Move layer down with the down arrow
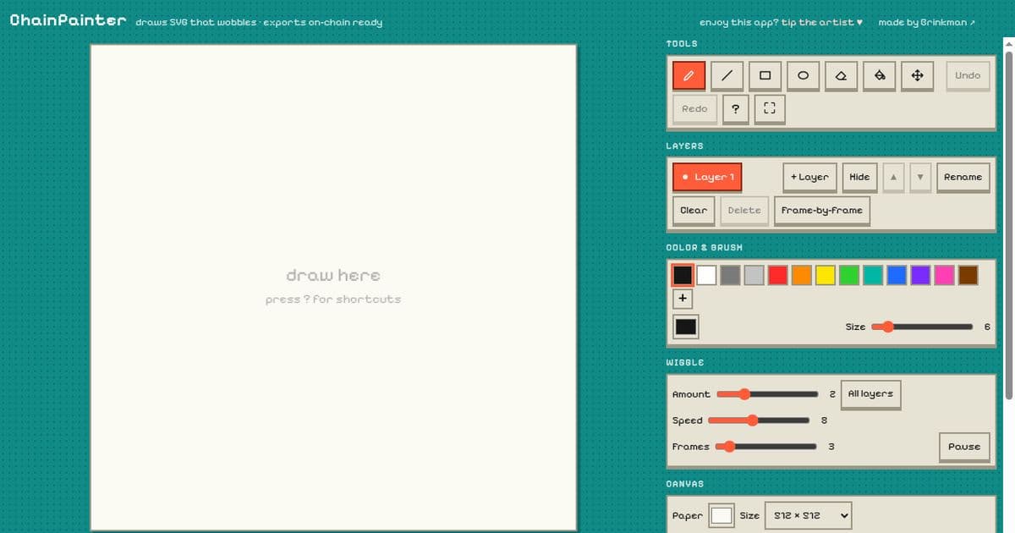This screenshot has width=1015, height=533. point(920,177)
